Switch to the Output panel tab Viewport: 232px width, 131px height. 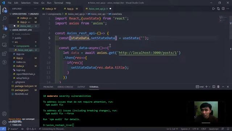[x=81, y=87]
